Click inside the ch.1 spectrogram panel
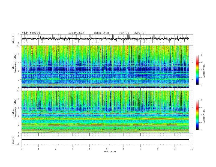Image resolution: width=216 pixels, height=167 pixels. click(x=105, y=67)
